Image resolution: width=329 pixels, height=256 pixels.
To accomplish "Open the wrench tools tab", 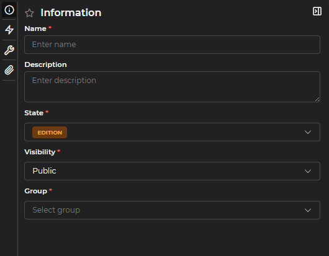I will click(9, 50).
